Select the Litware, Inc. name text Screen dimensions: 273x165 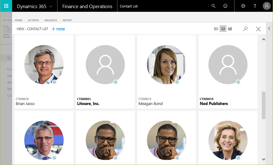(x=88, y=104)
